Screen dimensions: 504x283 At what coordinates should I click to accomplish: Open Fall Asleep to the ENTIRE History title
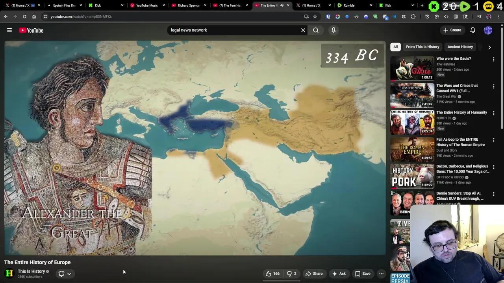(460, 142)
